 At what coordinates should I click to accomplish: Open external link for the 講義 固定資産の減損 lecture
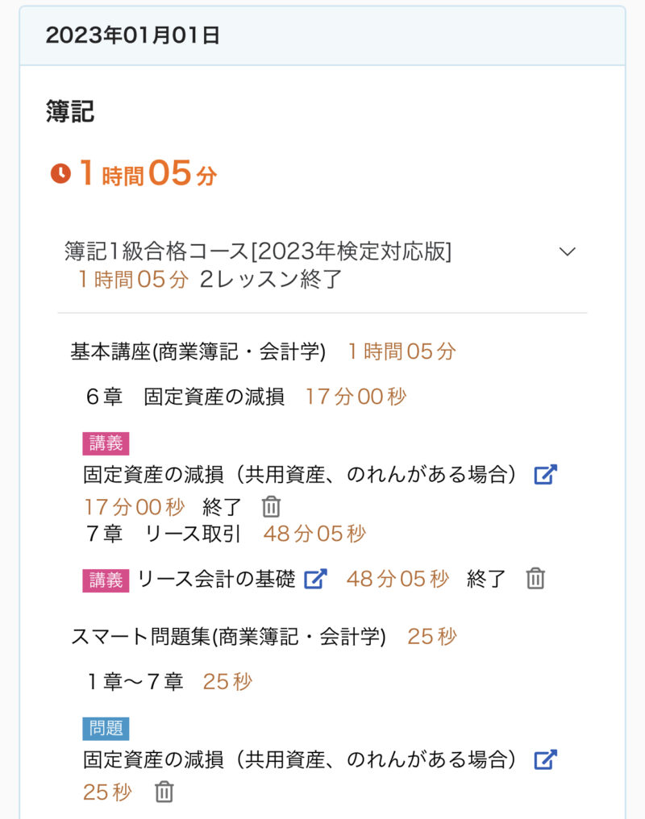tap(546, 475)
